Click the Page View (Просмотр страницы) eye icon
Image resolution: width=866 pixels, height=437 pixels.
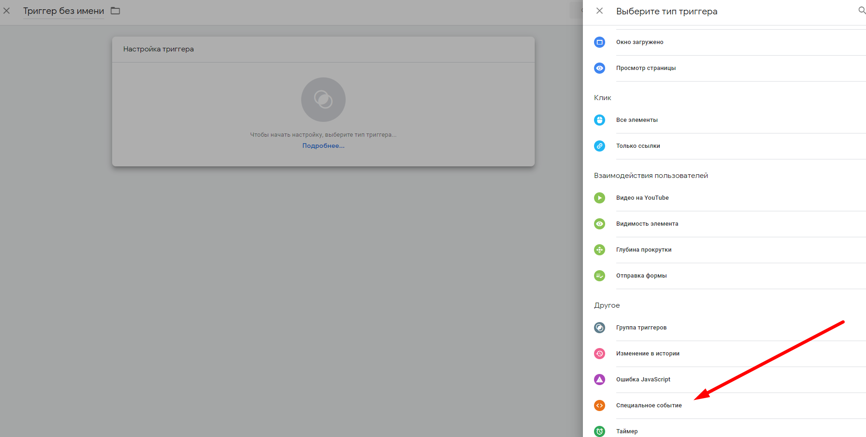click(x=600, y=68)
